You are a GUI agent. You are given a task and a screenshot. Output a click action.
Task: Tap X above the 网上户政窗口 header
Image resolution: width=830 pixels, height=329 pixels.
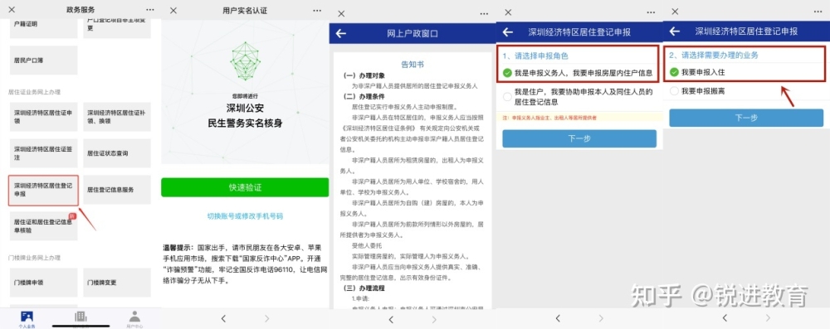[341, 14]
